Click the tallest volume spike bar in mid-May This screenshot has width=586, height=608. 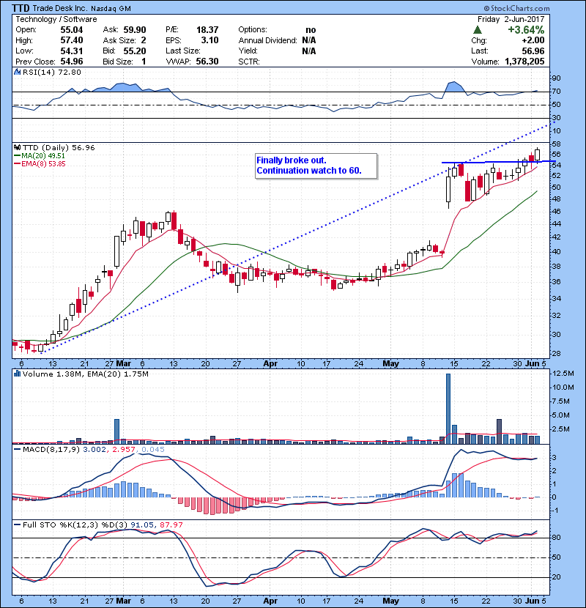448,409
